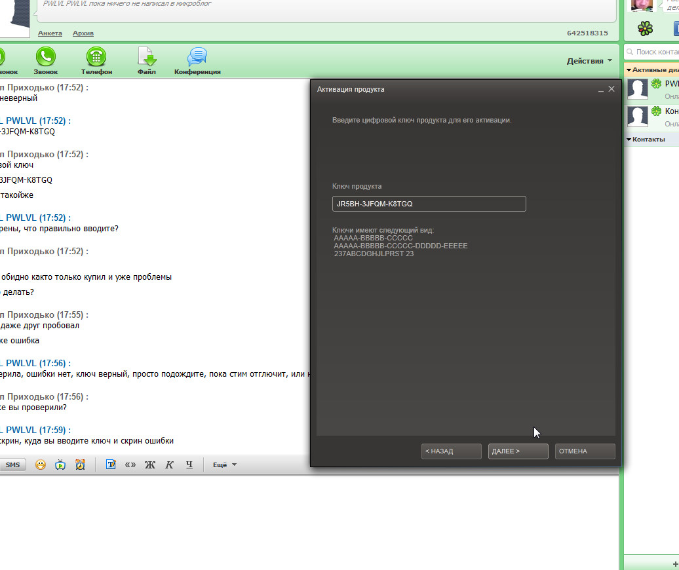Click the Кон contact avatar thumbnail
Image resolution: width=679 pixels, height=570 pixels.
click(638, 117)
